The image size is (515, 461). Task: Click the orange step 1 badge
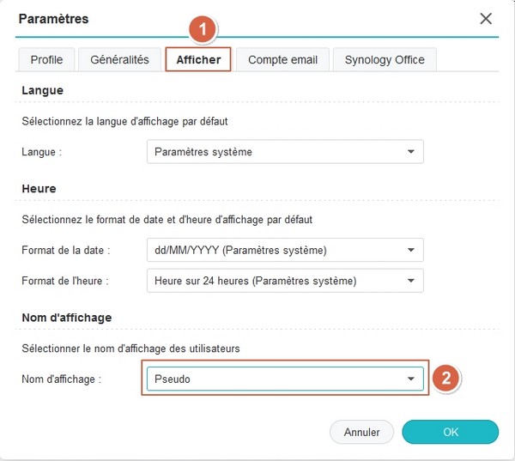(202, 29)
